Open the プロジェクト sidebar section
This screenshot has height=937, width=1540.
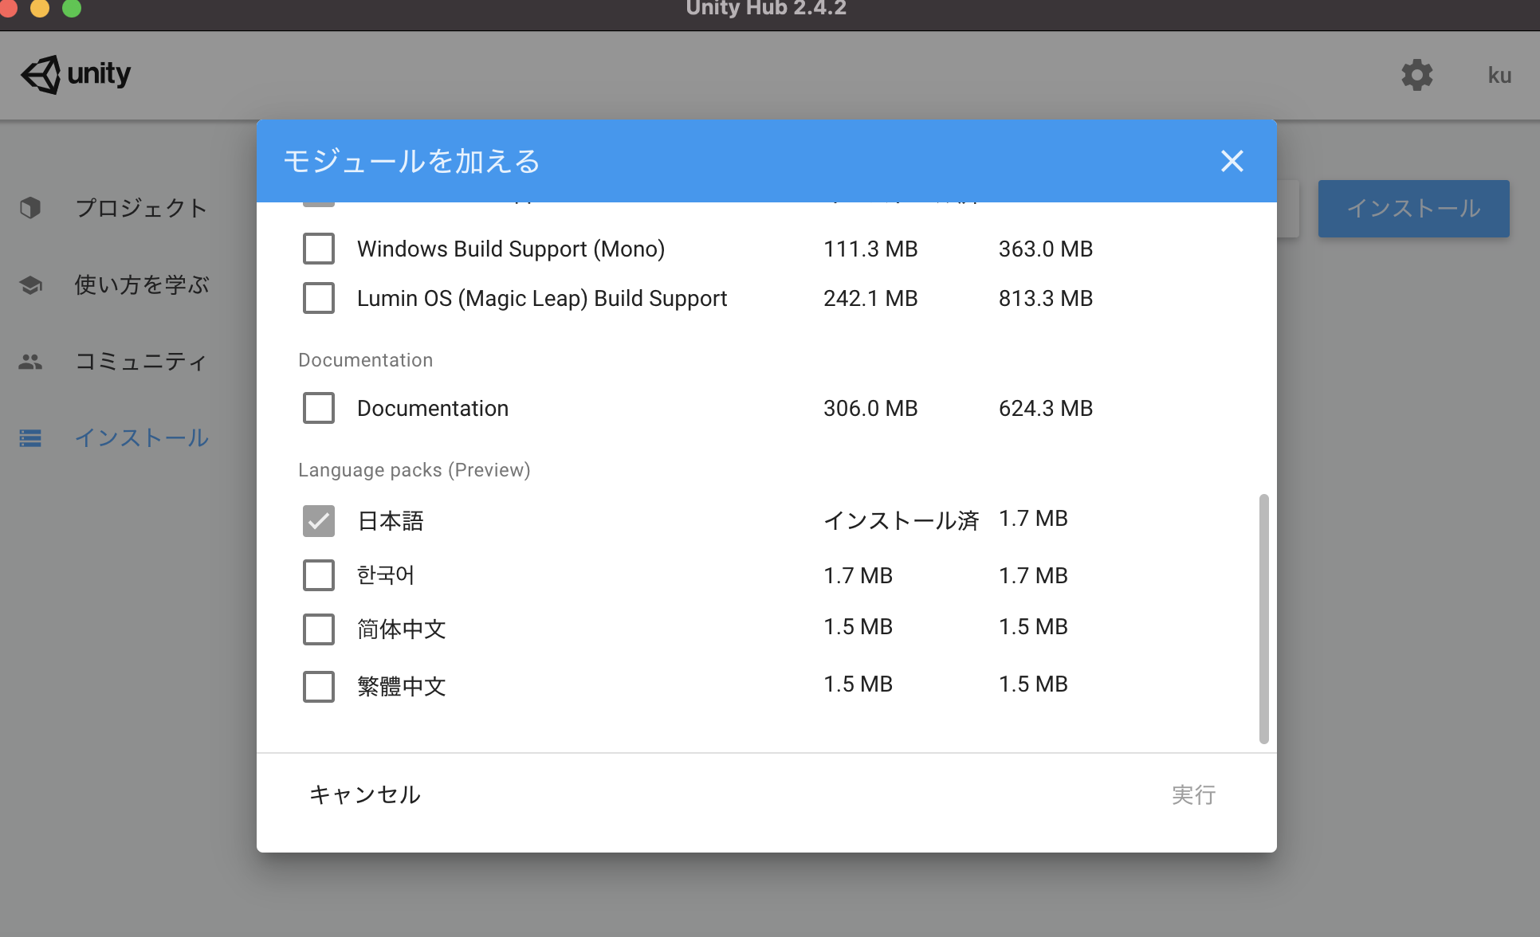click(x=141, y=208)
